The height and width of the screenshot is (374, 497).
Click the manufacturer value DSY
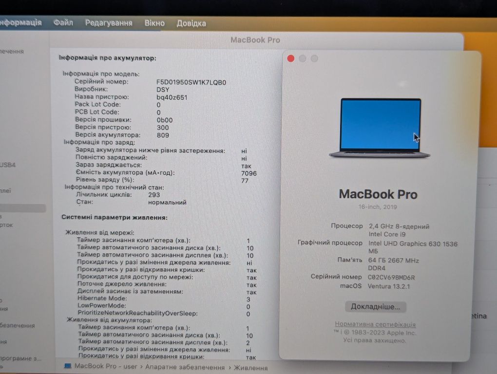coord(163,90)
